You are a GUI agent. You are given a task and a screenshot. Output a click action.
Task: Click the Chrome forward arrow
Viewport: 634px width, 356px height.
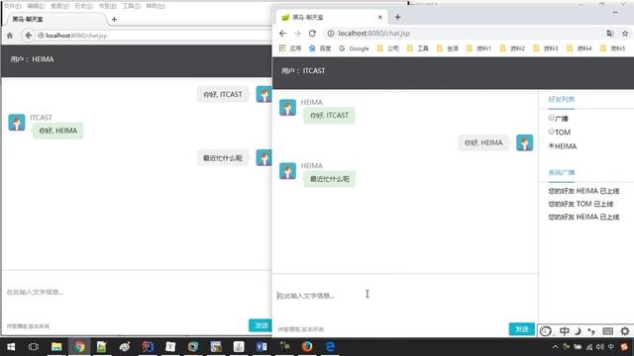[x=297, y=33]
